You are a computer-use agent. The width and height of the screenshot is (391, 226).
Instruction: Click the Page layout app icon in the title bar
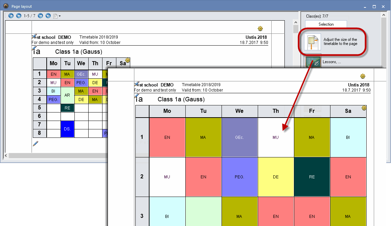(x=6, y=6)
